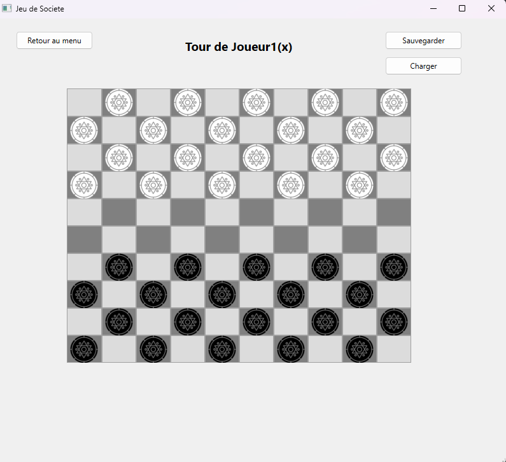
Task: Choose black piece in row 7, column 8
Action: pos(325,267)
